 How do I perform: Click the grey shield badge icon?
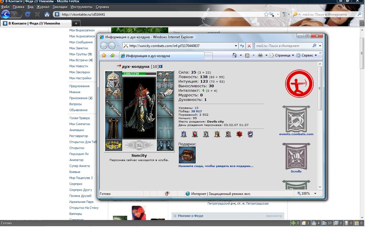point(206,134)
